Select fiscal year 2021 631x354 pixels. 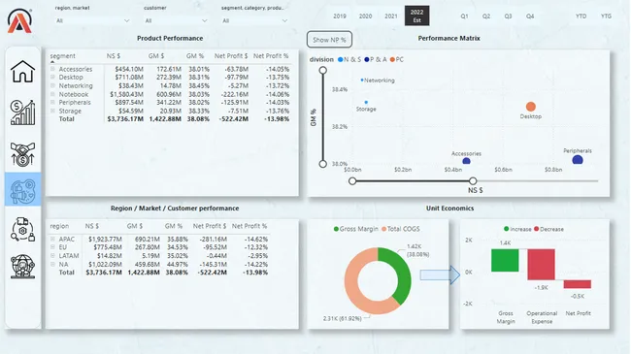pos(391,16)
